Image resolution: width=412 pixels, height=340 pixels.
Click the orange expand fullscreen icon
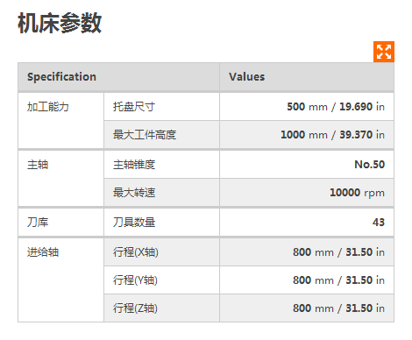point(384,52)
